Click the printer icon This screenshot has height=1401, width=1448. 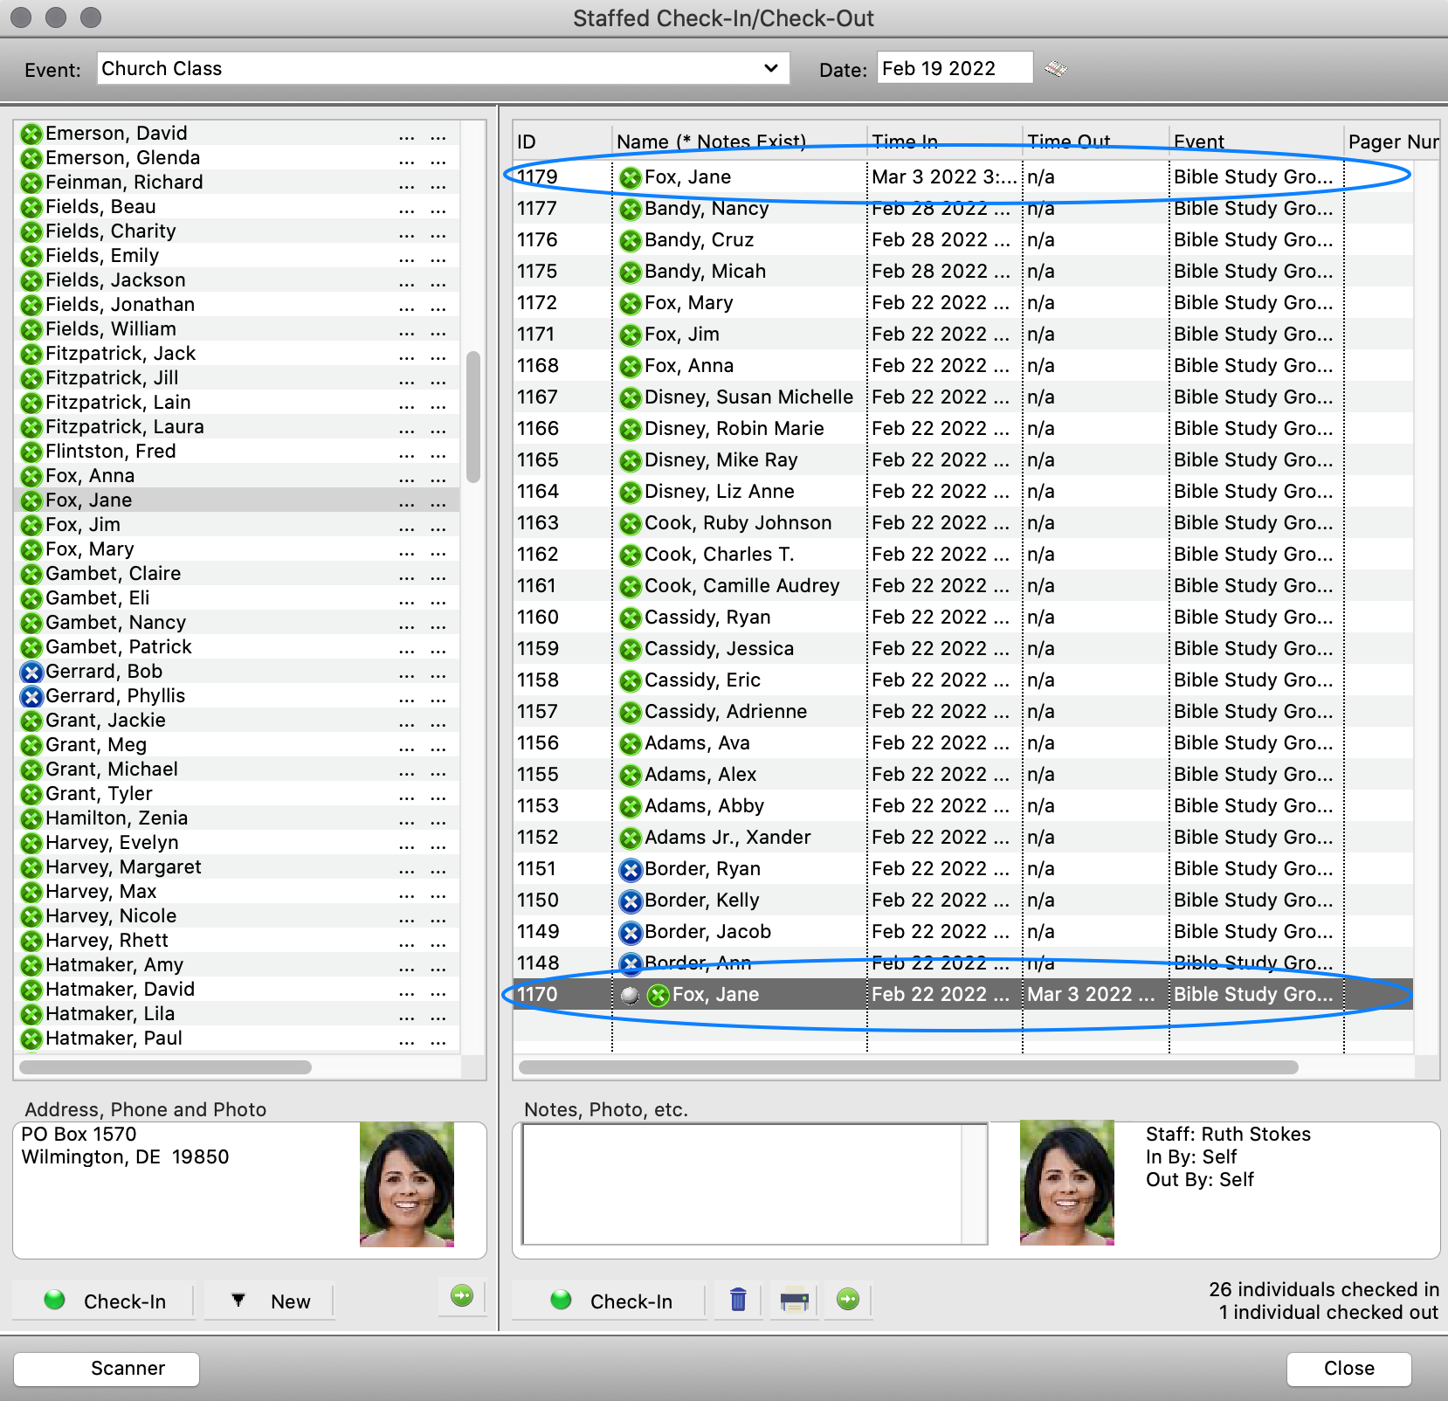794,1300
